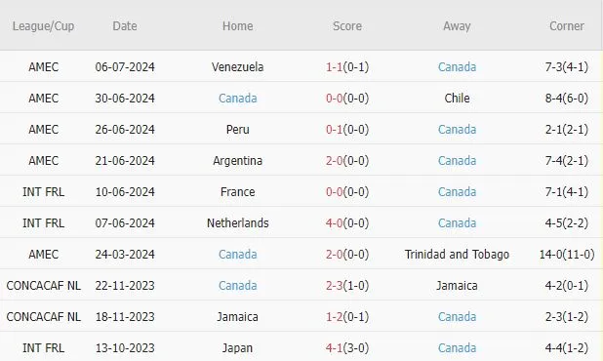Image resolution: width=603 pixels, height=361 pixels.
Task: Open Canada link in the Chile match row
Action: 238,98
